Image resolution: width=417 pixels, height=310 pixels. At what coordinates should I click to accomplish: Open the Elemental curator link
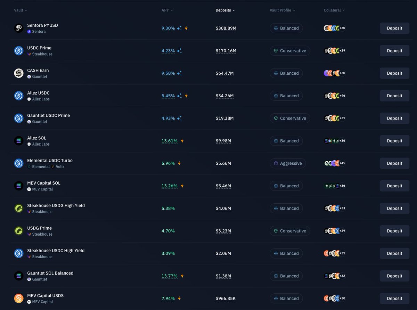click(x=39, y=167)
